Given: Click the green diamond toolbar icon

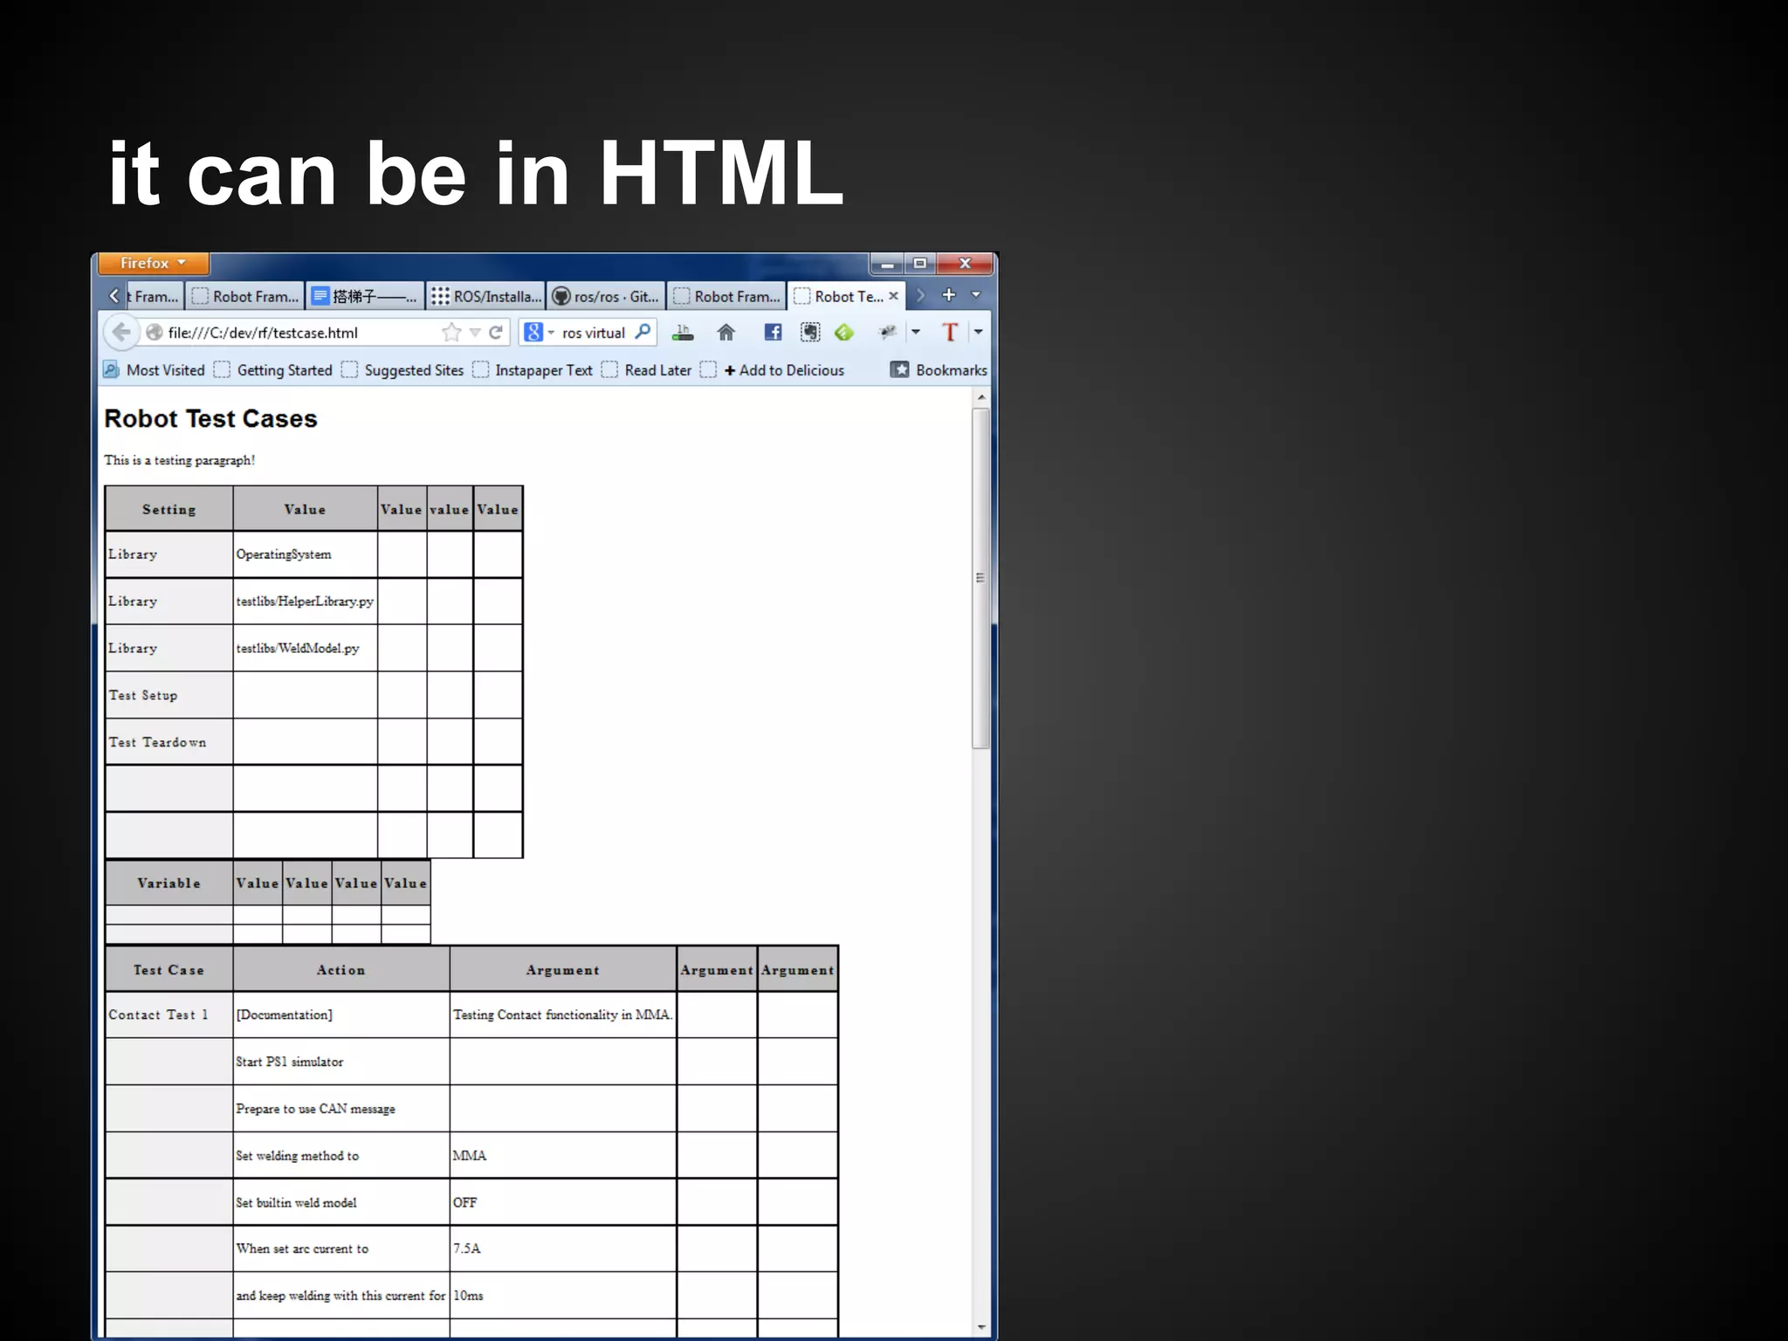Looking at the screenshot, I should (843, 333).
